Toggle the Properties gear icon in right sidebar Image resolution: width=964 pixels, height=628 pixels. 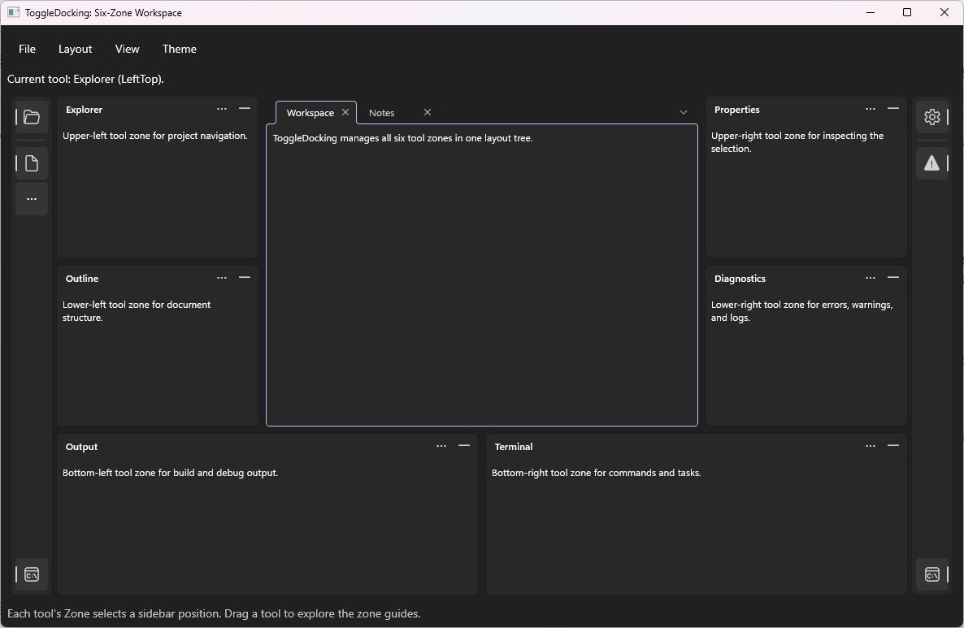click(932, 117)
